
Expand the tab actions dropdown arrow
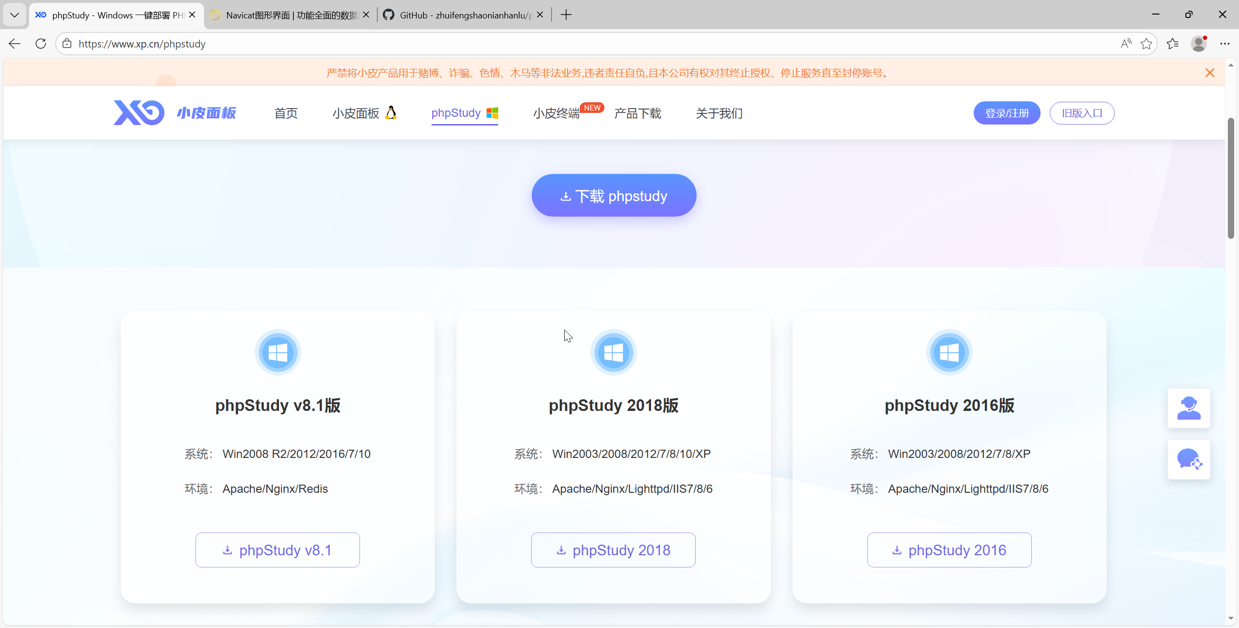click(x=15, y=15)
